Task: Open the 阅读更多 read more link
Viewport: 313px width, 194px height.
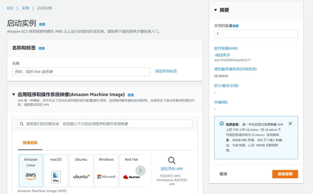Action: [x=223, y=55]
